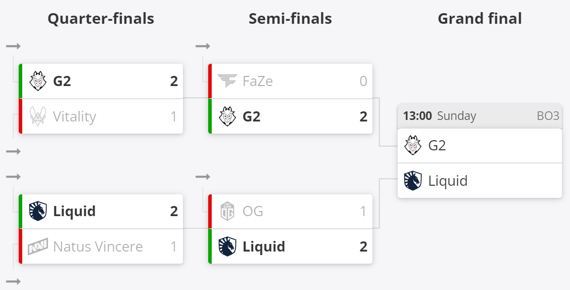Click the Liquid logo in the grand final
Image resolution: width=570 pixels, height=290 pixels.
[x=413, y=181]
